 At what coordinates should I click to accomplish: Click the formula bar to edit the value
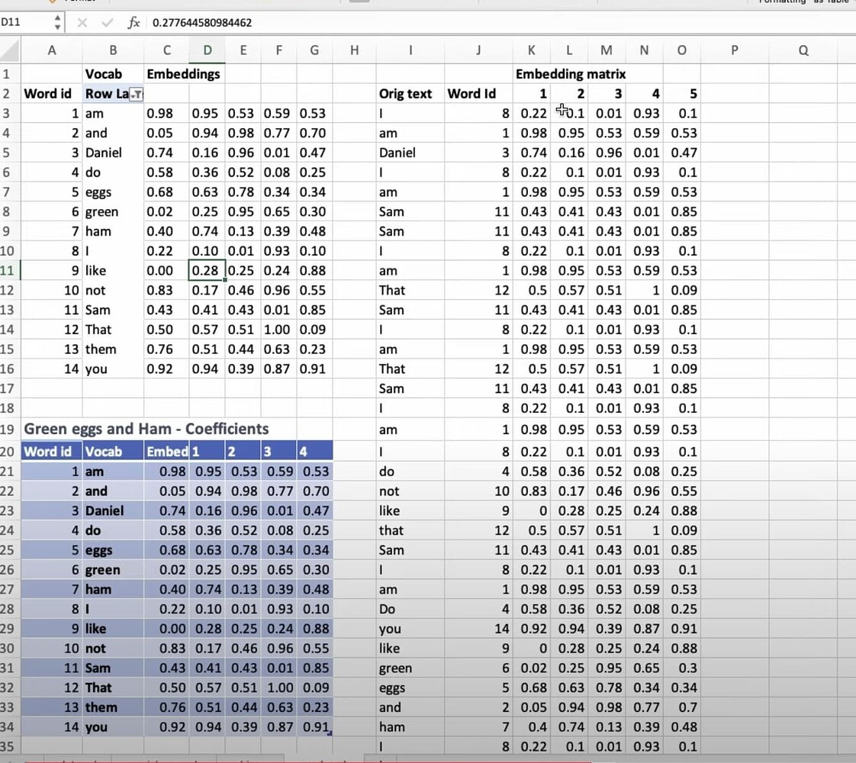pos(305,22)
